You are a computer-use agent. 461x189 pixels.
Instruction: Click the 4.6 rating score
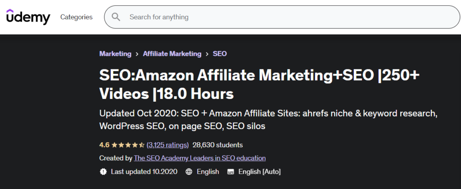click(104, 145)
